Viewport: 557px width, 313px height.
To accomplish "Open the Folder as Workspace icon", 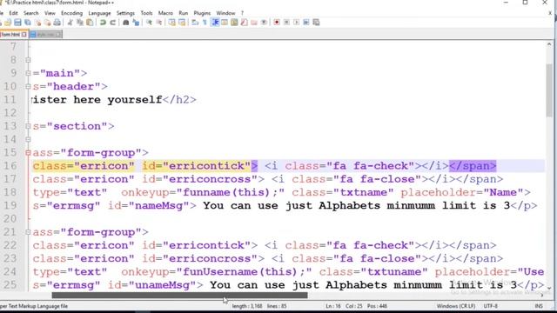I will [254, 23].
